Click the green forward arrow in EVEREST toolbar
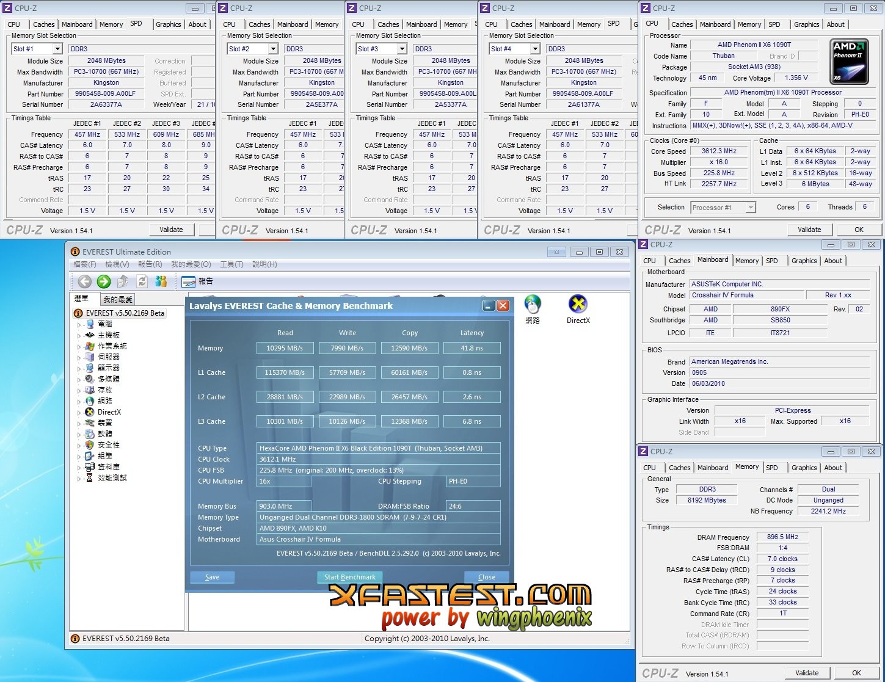Screen dimensions: 885x682 104,281
